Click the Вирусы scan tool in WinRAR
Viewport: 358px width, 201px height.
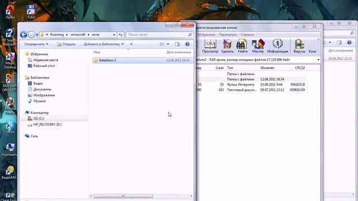point(299,46)
